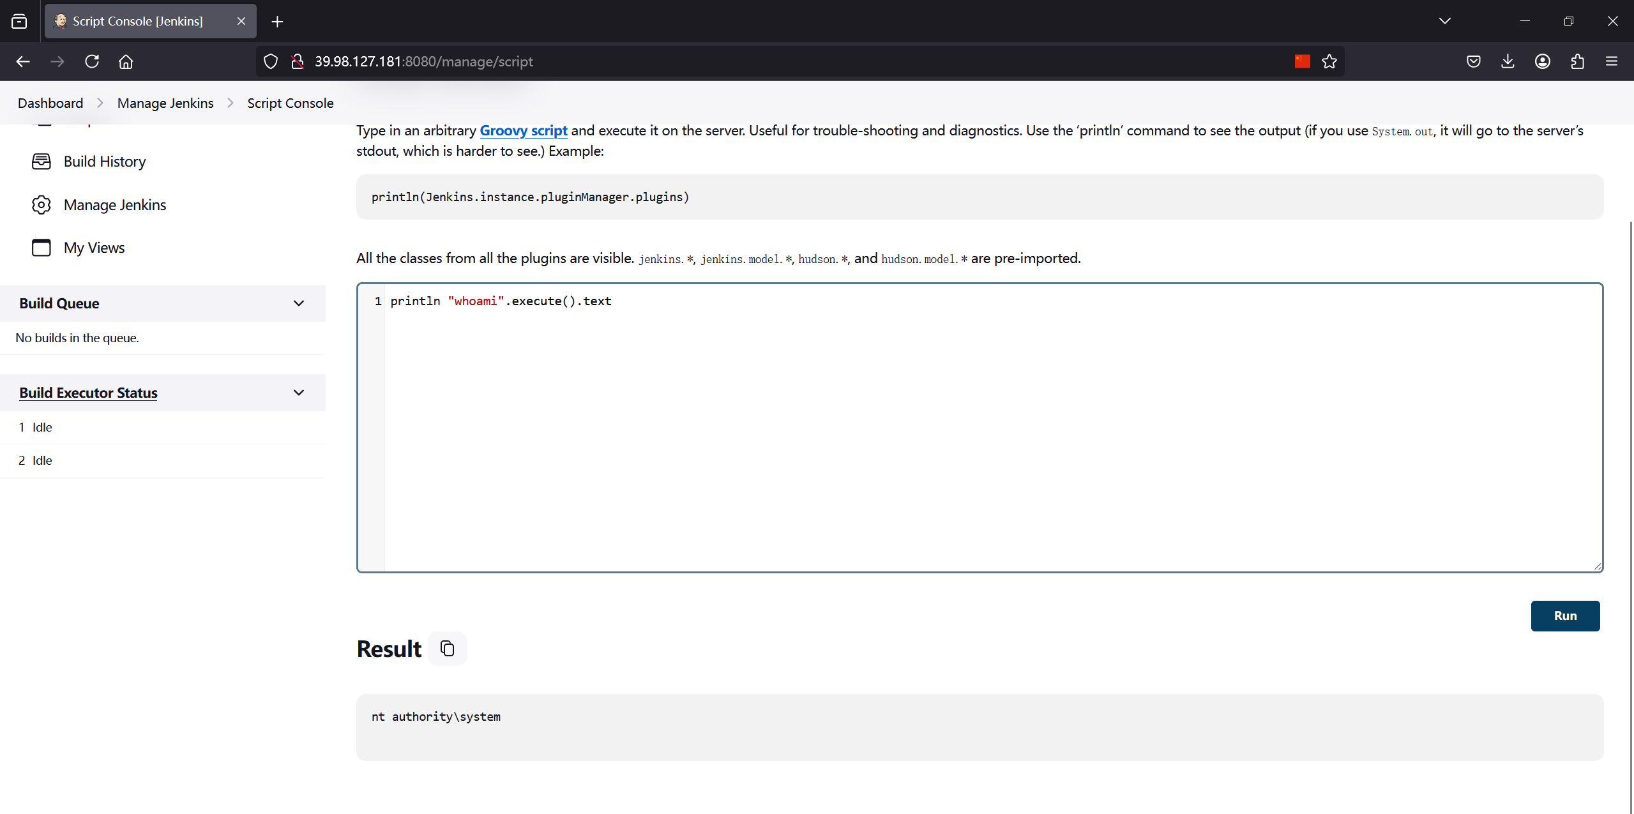Open Manage Jenkins from the sidebar
Viewport: 1634px width, 814px height.
(x=115, y=205)
